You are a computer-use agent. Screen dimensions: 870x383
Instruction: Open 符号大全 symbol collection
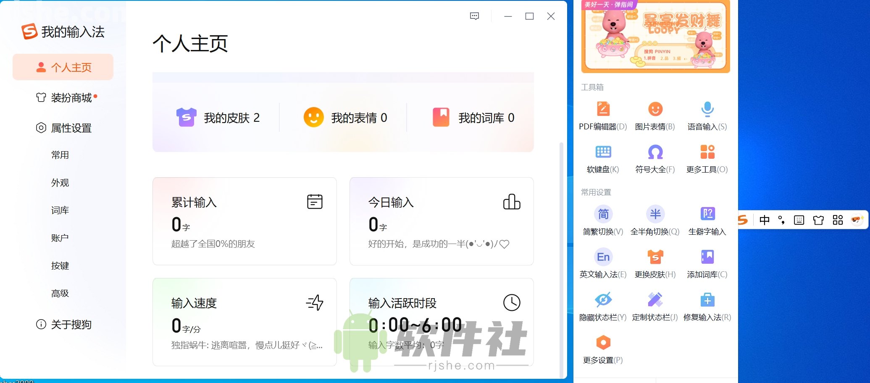tap(655, 159)
